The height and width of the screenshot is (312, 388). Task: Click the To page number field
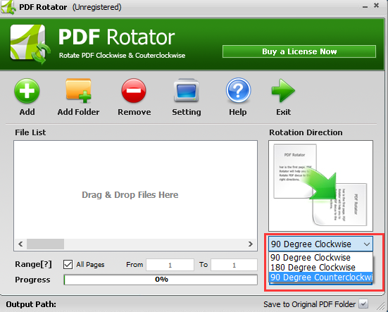(234, 265)
